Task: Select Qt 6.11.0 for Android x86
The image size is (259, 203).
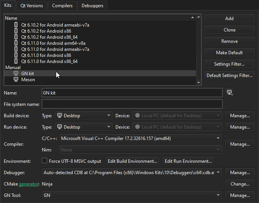Action: point(100,55)
